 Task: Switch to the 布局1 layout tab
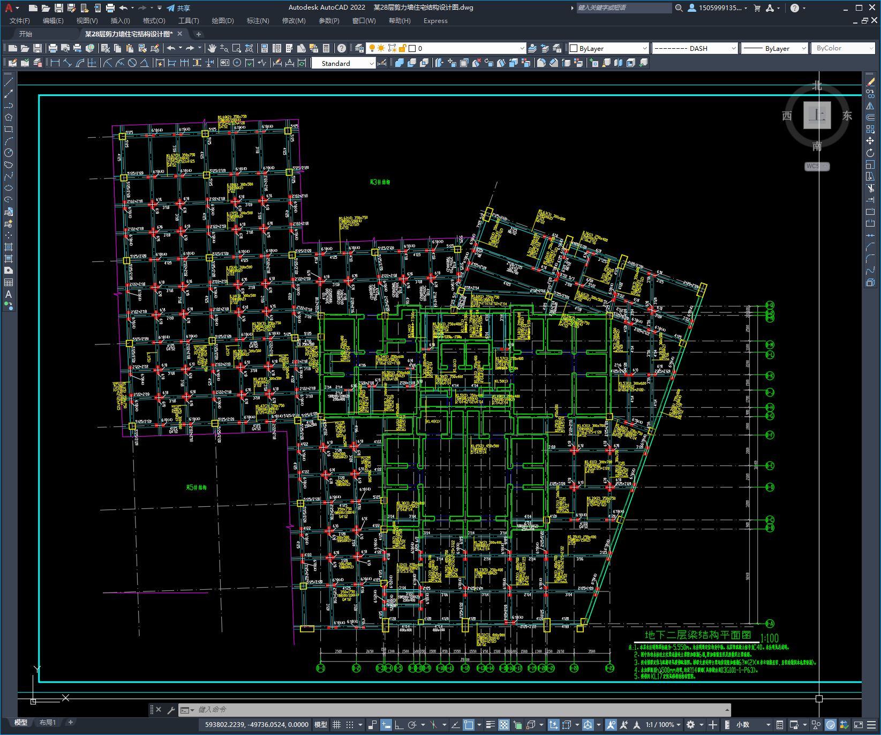[x=47, y=723]
